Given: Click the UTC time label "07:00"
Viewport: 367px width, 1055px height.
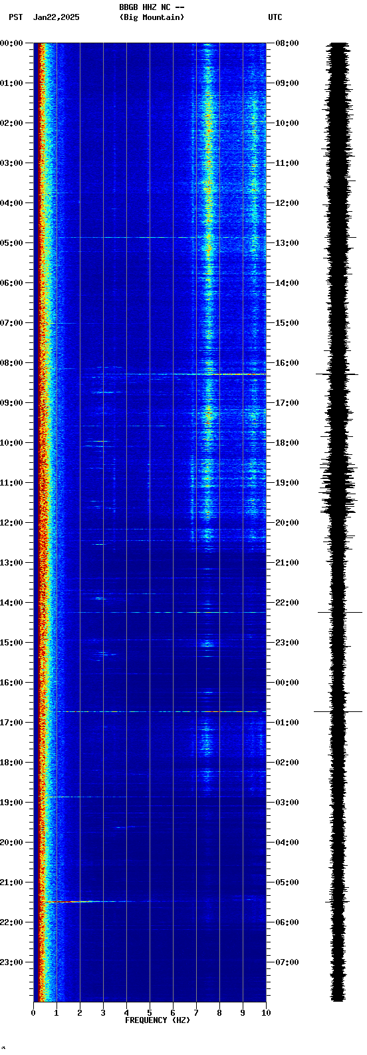Looking at the screenshot, I should click(x=287, y=962).
